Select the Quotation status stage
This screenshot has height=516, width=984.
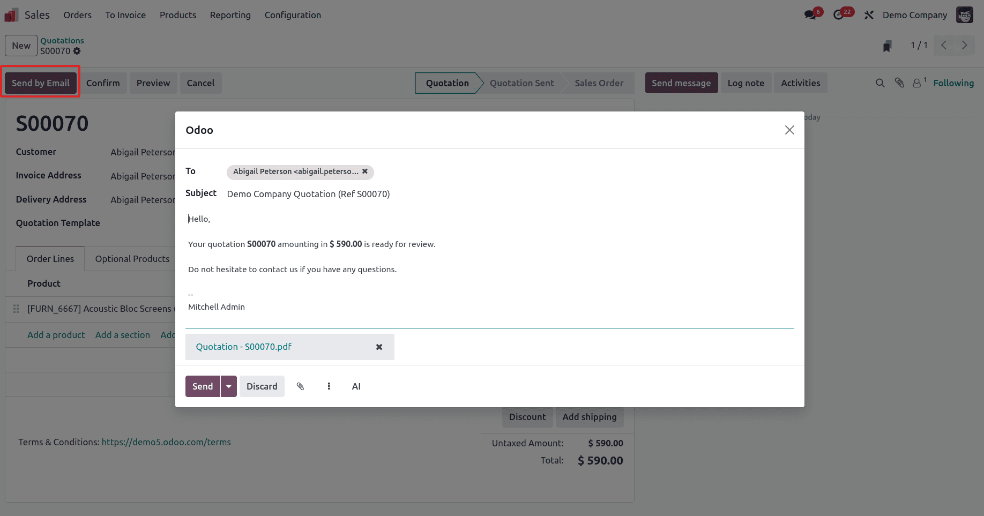pos(448,83)
